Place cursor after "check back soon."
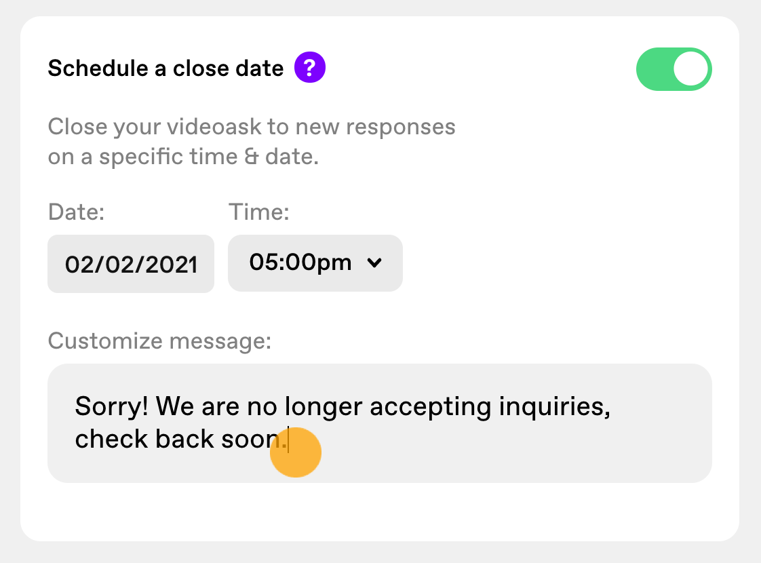The width and height of the screenshot is (761, 563). tap(289, 440)
